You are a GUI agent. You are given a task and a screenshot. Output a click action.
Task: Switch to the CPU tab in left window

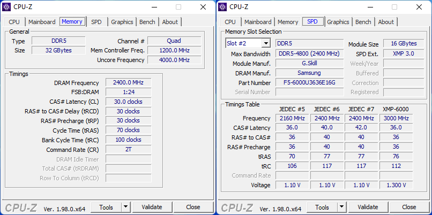click(x=14, y=22)
